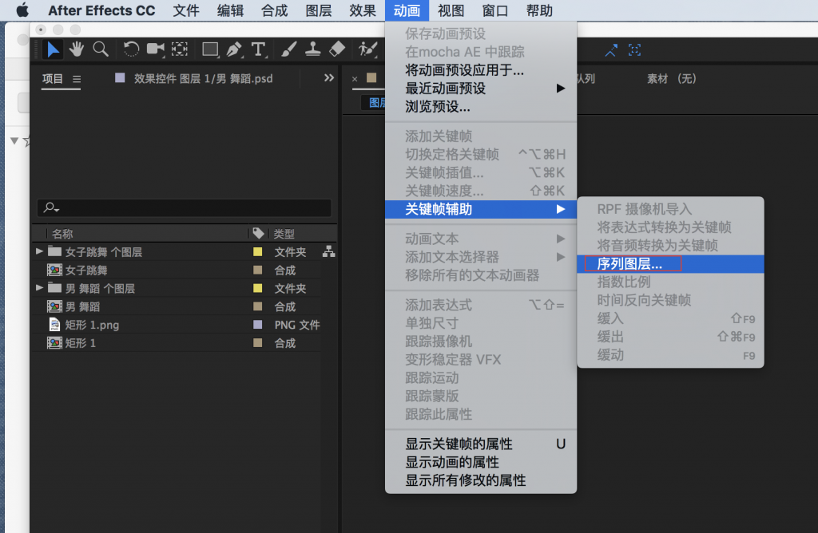Click the bounding-box snap options icon

click(634, 50)
